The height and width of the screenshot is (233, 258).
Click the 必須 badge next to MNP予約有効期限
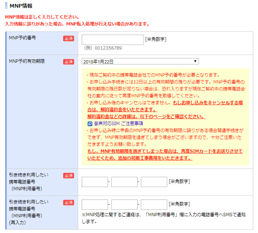point(69,62)
